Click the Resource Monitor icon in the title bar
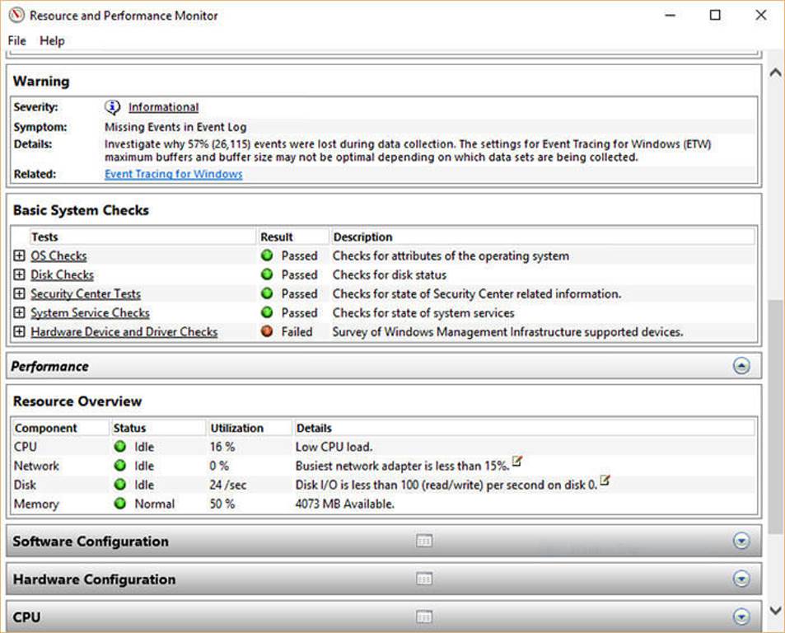 [x=15, y=15]
